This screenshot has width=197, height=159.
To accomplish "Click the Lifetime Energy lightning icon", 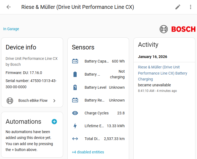I will point(75,126).
